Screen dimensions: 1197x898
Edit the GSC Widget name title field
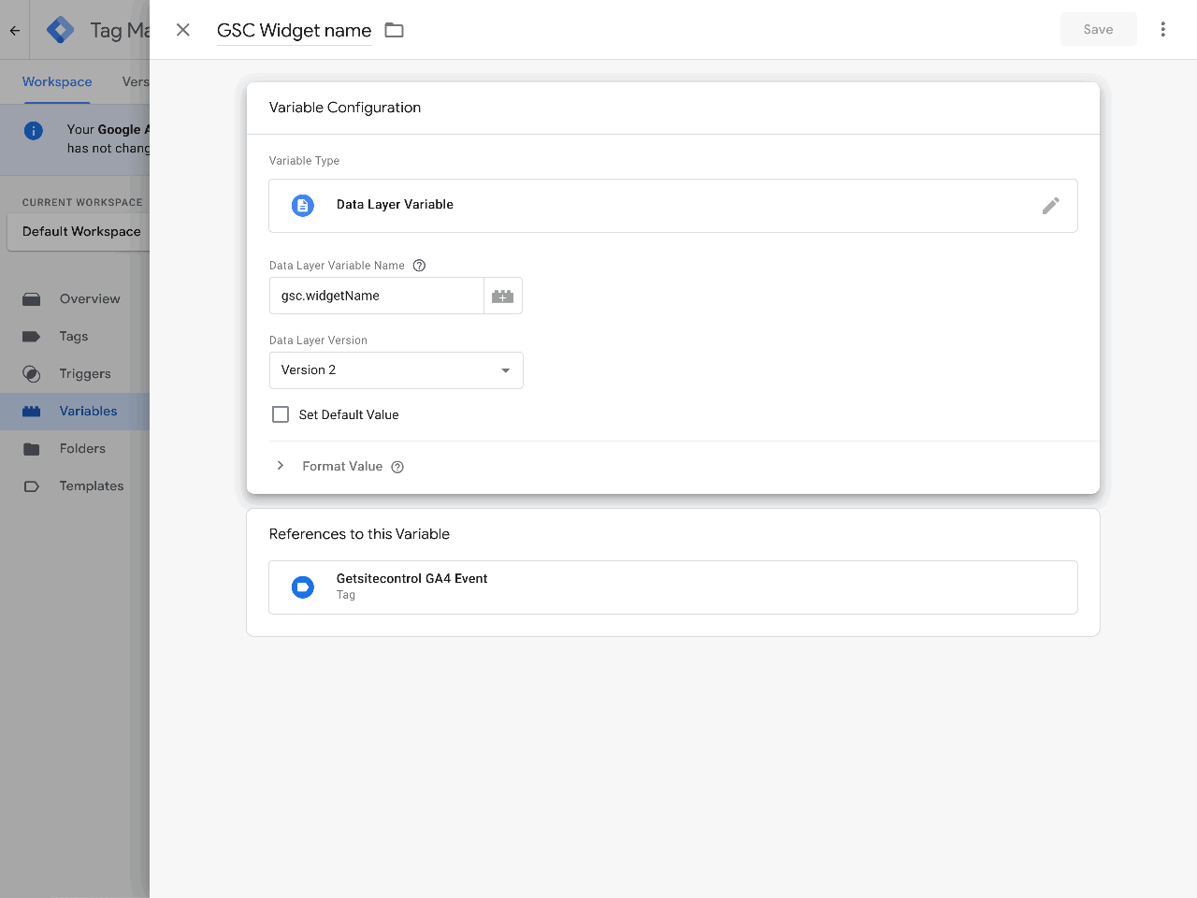[293, 29]
